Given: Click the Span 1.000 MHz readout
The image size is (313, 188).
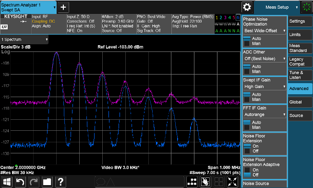Looking at the screenshot, I should coord(224,168).
